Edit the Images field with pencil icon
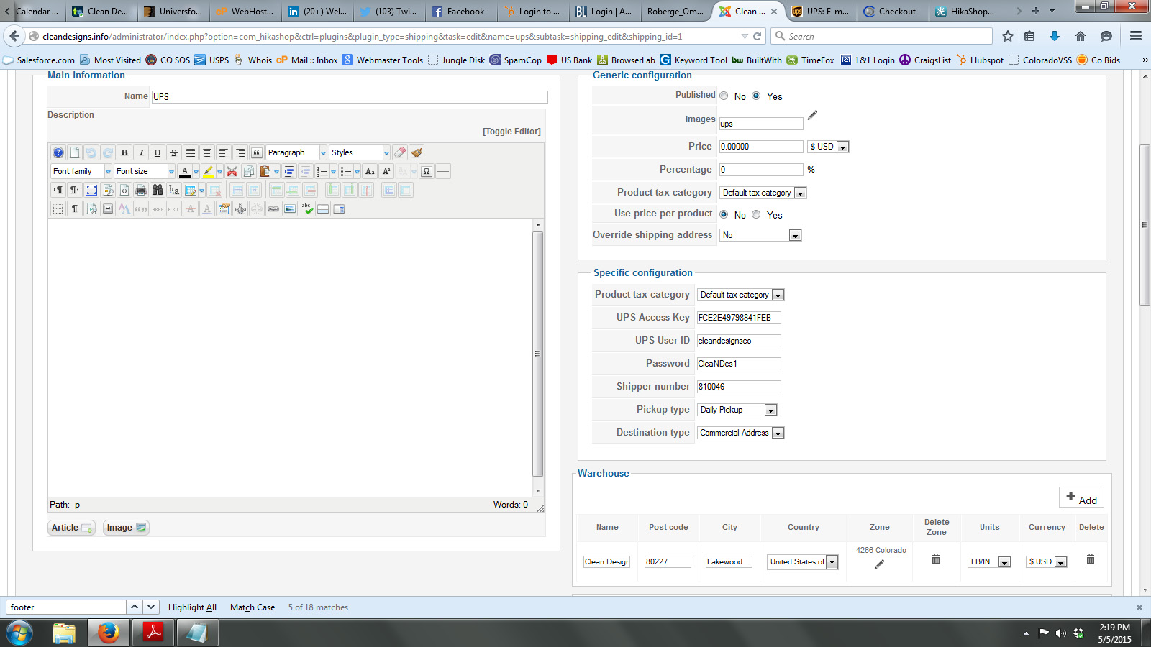1151x647 pixels. (x=812, y=115)
